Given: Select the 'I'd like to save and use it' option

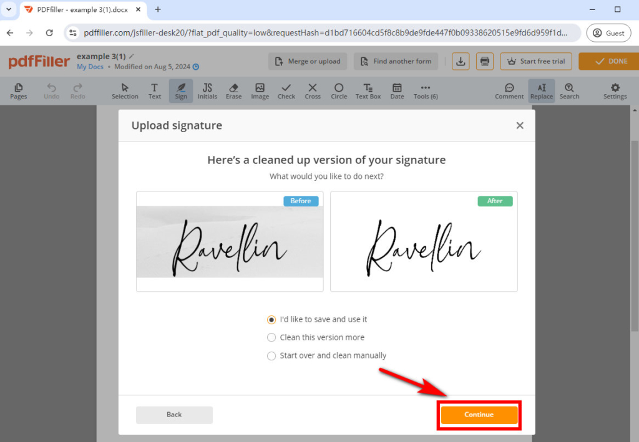Looking at the screenshot, I should coord(271,319).
